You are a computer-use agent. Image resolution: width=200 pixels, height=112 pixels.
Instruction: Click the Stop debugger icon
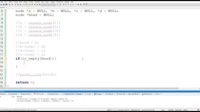[81, 4]
